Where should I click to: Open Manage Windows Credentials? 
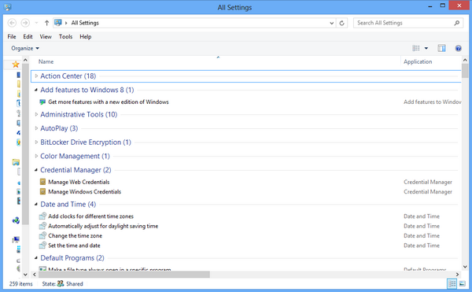click(85, 191)
